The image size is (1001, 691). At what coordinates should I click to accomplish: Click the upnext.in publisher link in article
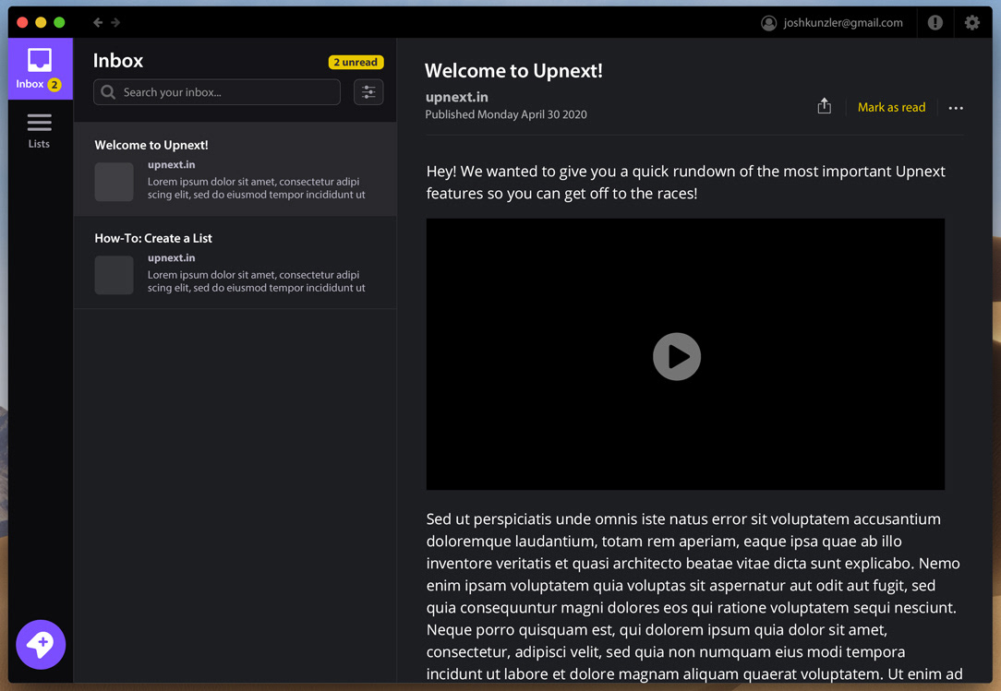click(456, 97)
